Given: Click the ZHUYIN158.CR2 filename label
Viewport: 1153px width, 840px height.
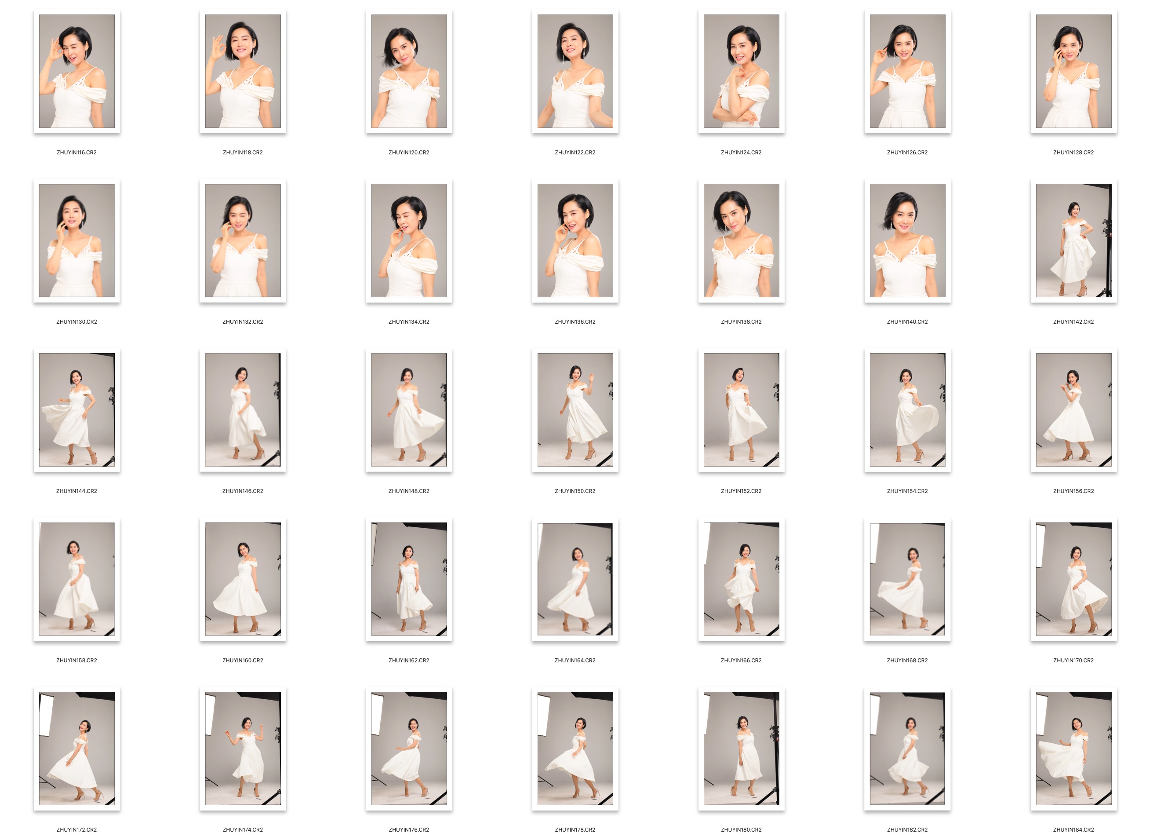Looking at the screenshot, I should [x=77, y=661].
